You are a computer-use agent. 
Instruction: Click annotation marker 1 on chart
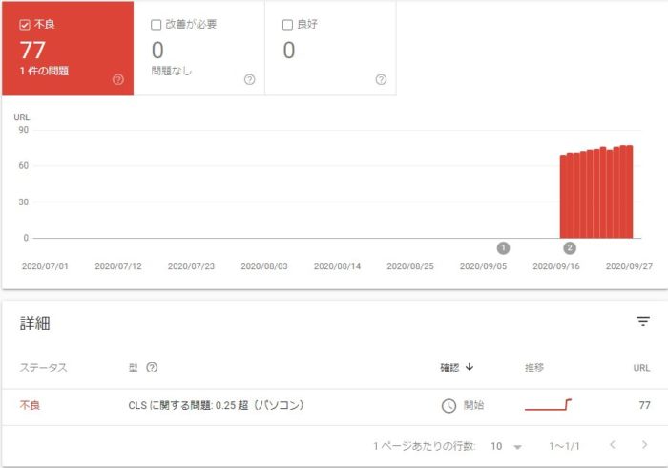(x=503, y=248)
